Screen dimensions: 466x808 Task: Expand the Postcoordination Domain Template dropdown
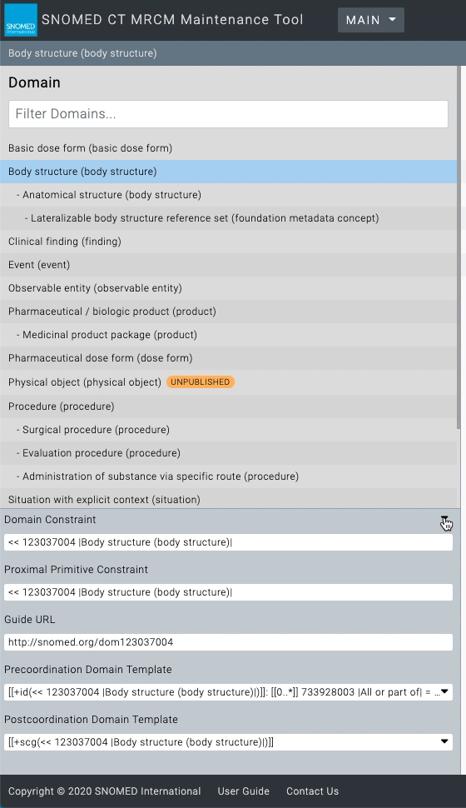pyautogui.click(x=444, y=741)
